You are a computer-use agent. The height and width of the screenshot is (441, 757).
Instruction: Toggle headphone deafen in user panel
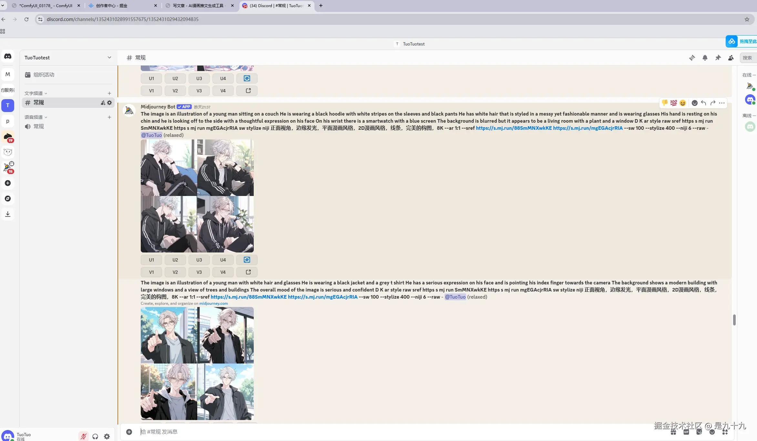pos(95,436)
